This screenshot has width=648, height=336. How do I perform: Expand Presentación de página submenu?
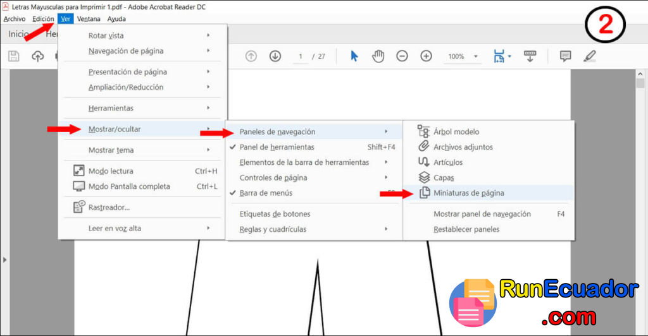142,72
